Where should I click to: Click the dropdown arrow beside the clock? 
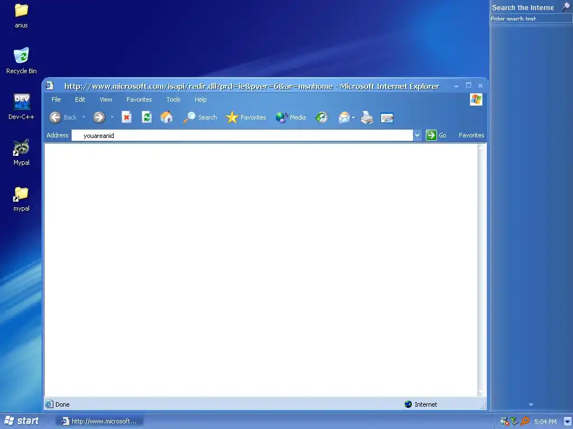[x=567, y=421]
